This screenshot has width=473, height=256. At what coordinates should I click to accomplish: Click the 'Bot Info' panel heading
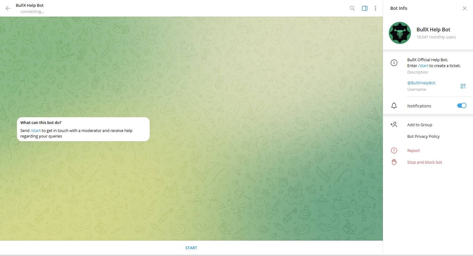coord(399,8)
